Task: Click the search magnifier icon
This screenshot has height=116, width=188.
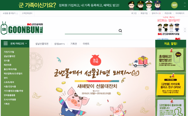Action: [120, 31]
